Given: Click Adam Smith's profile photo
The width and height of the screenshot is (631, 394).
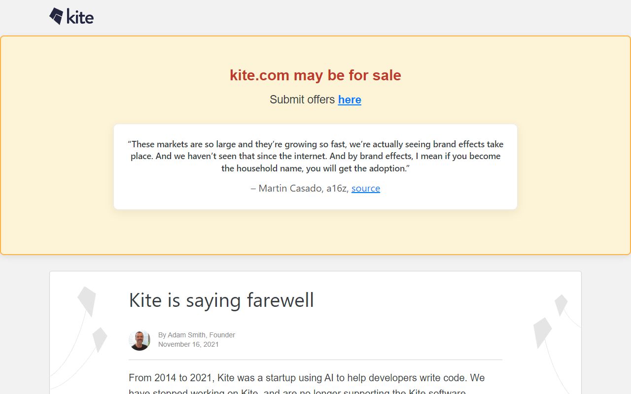Looking at the screenshot, I should [140, 340].
